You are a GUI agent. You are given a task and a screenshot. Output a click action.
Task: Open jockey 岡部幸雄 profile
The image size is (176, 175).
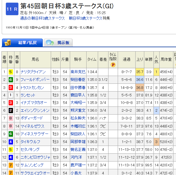(78, 142)
